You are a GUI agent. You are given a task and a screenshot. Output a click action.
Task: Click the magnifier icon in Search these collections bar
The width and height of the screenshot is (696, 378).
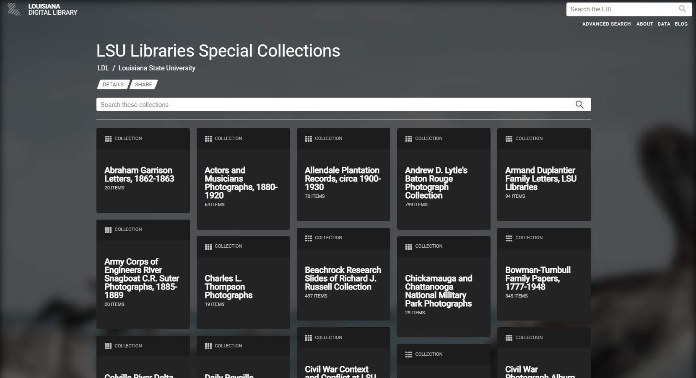pos(579,104)
